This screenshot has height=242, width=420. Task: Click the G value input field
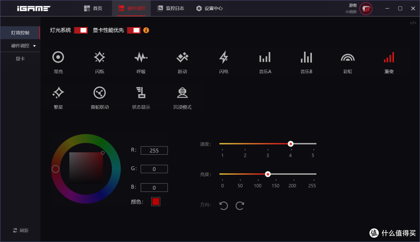(154, 169)
